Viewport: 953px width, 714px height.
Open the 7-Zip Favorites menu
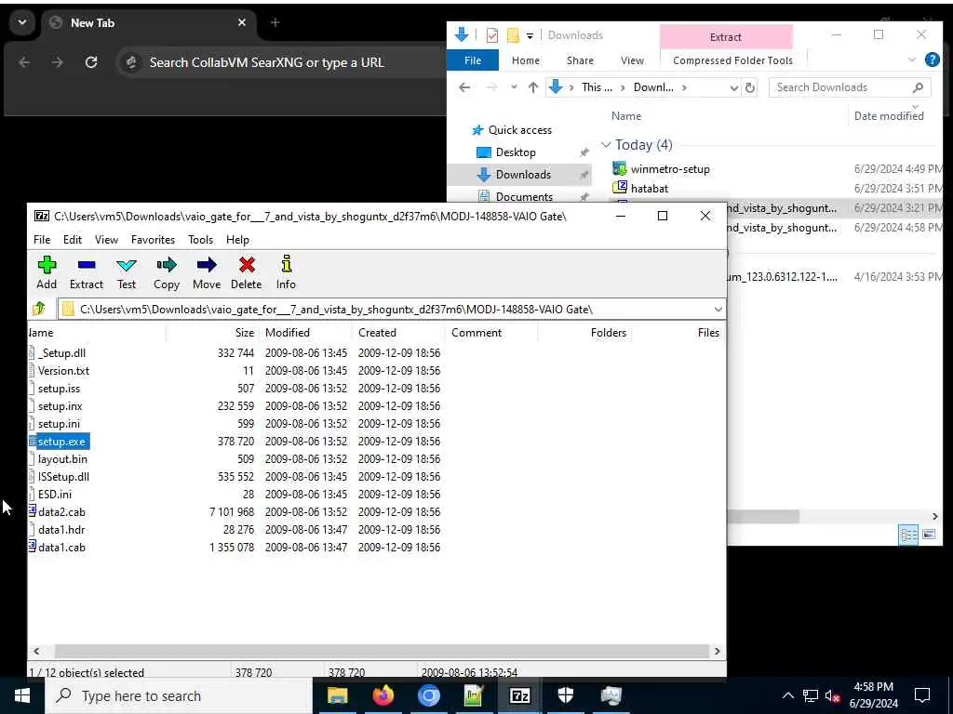pos(154,240)
